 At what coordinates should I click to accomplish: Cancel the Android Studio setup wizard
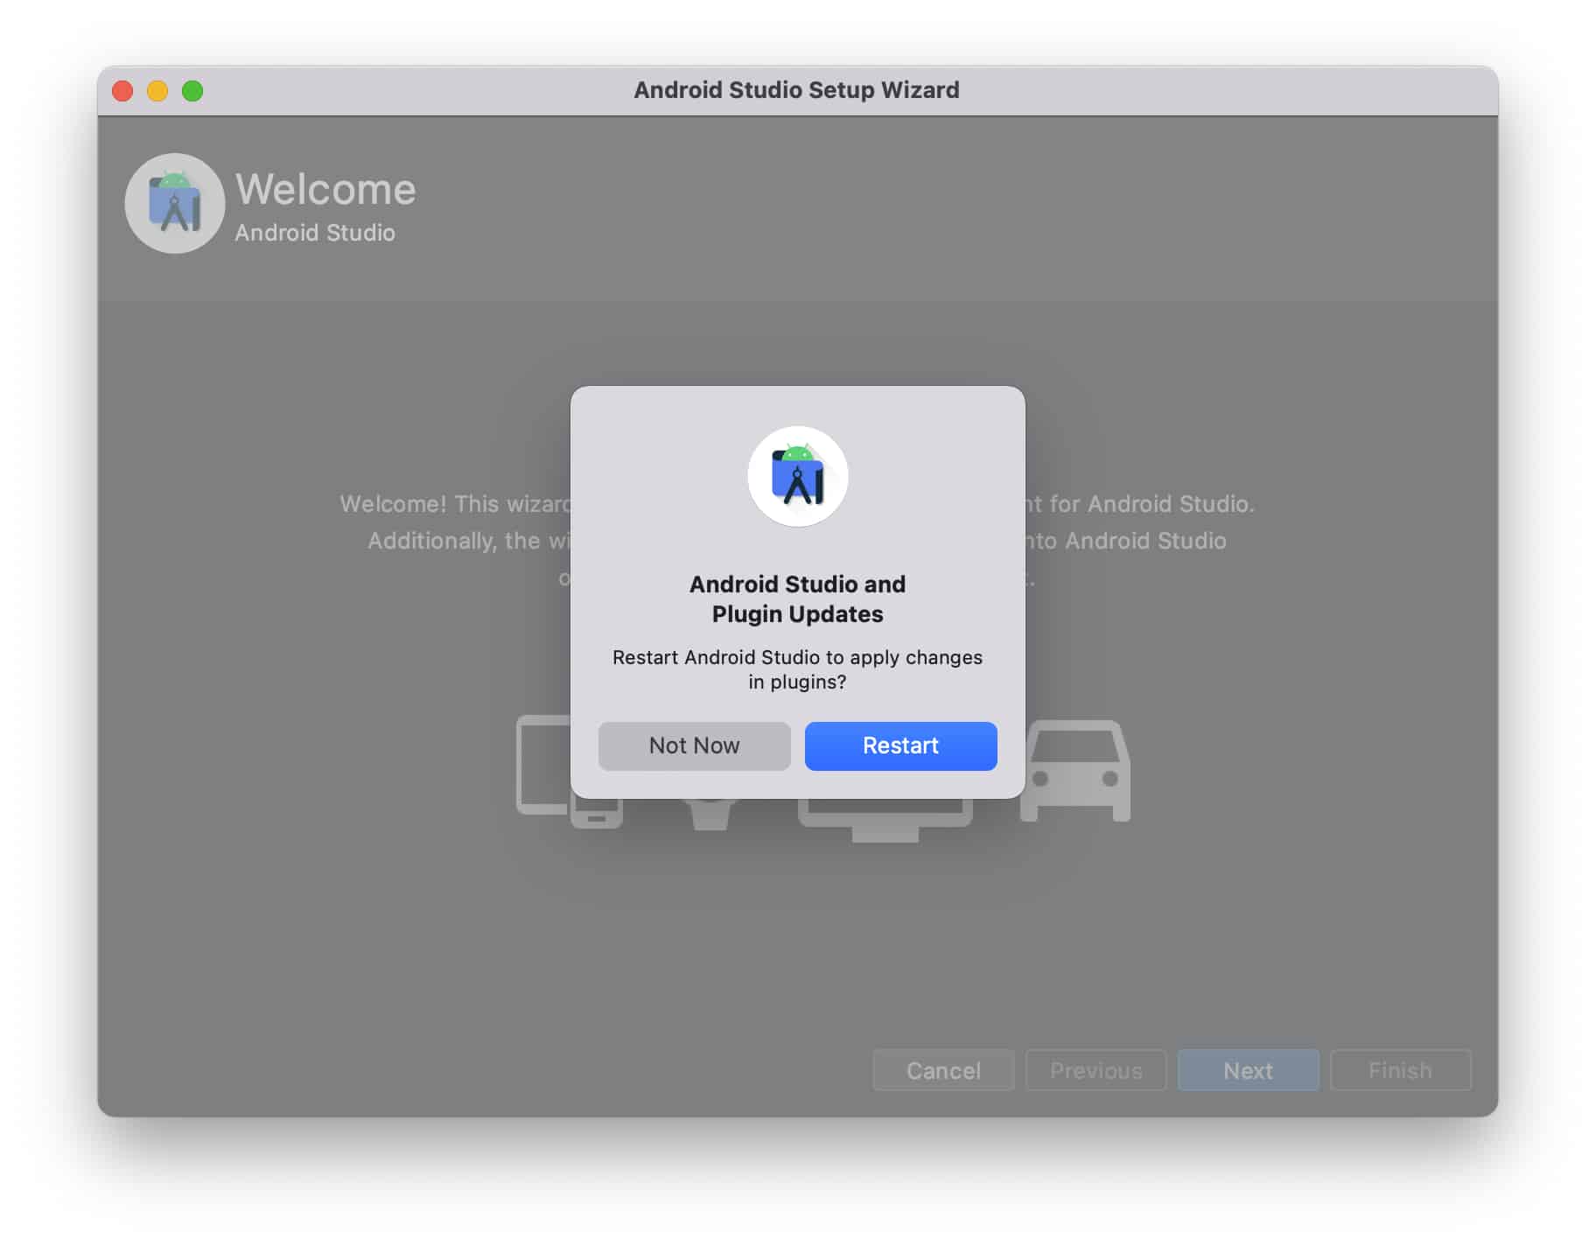coord(942,1070)
